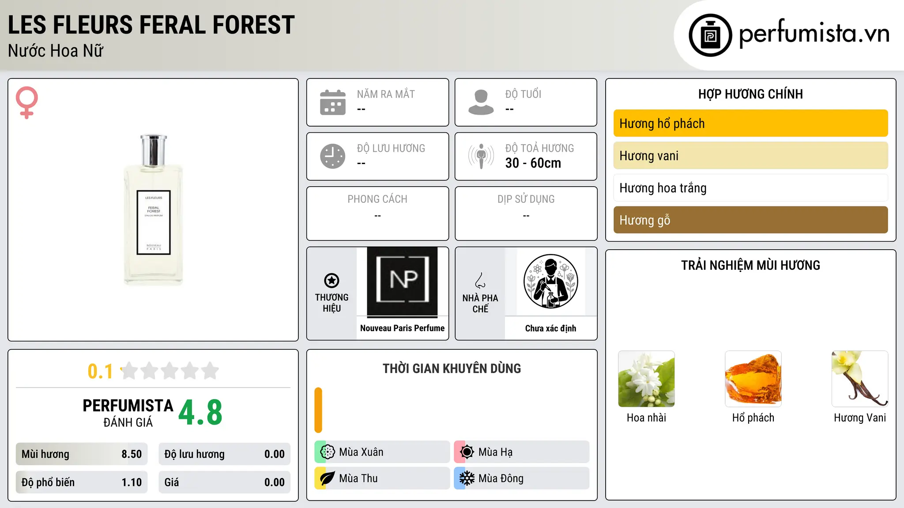
Task: Click the nose icon above Nhà pha chế
Action: coord(480,280)
